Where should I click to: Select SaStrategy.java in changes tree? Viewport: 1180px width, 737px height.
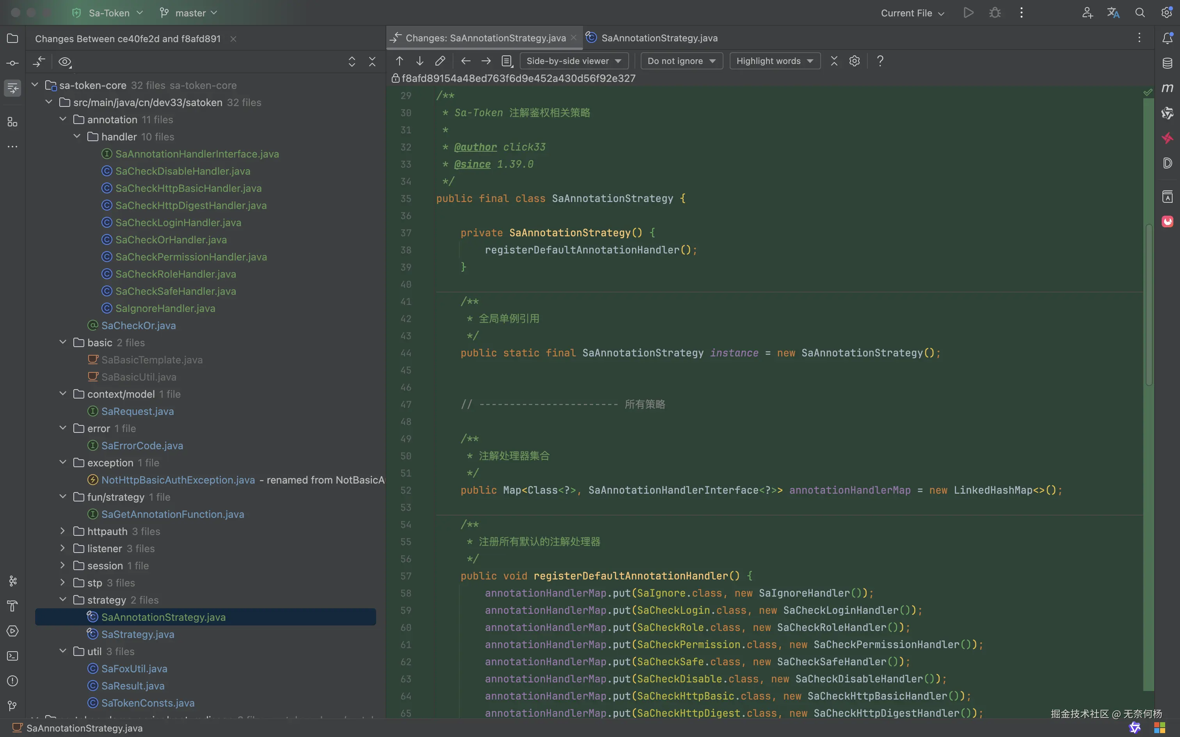(137, 634)
